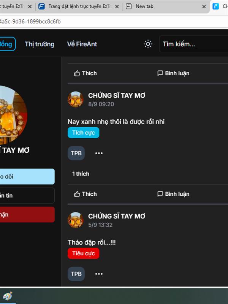The height and width of the screenshot is (304, 228).
Task: Comment on the top post via Bình luận
Action: click(173, 73)
